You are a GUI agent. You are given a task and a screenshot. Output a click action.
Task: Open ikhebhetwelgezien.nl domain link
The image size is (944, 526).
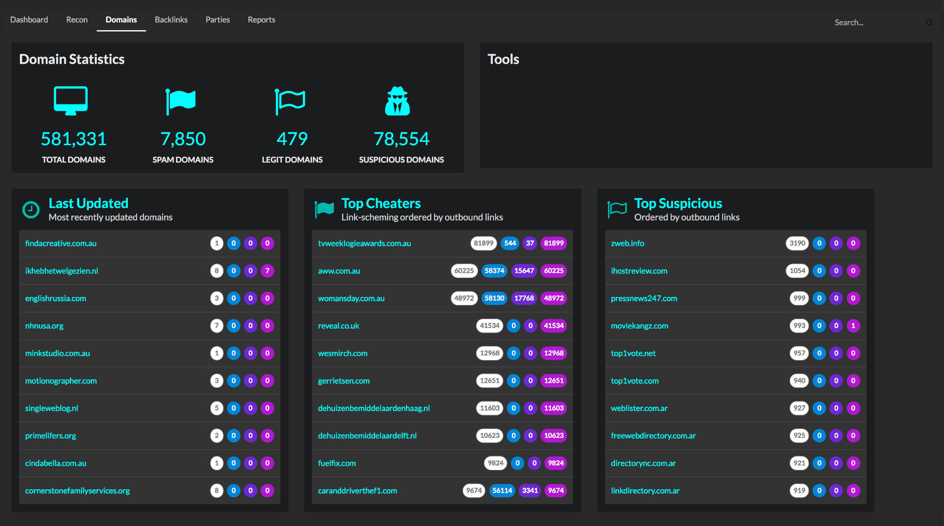click(x=62, y=271)
